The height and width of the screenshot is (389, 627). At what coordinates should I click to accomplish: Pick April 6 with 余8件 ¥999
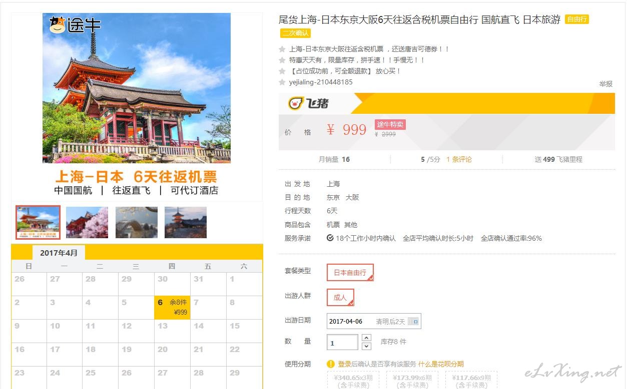coord(172,307)
